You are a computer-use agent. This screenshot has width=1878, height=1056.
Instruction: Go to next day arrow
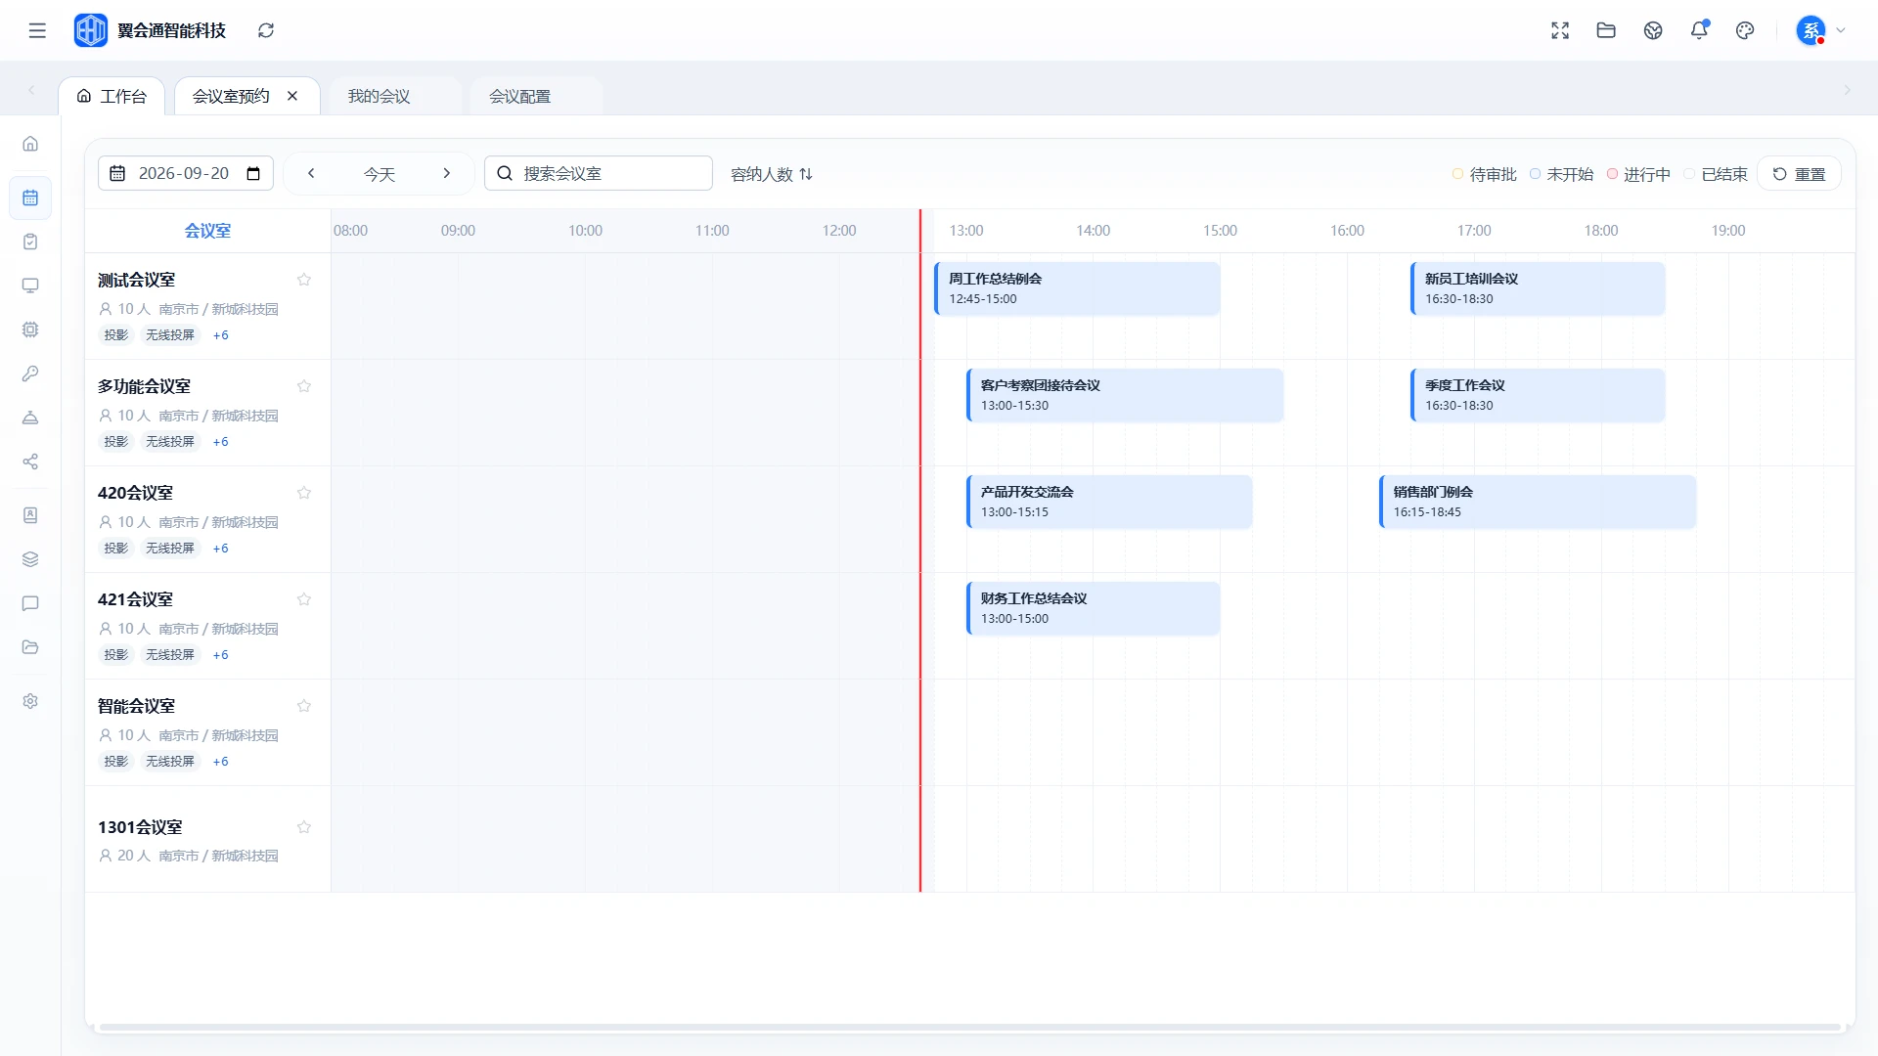[x=447, y=173]
